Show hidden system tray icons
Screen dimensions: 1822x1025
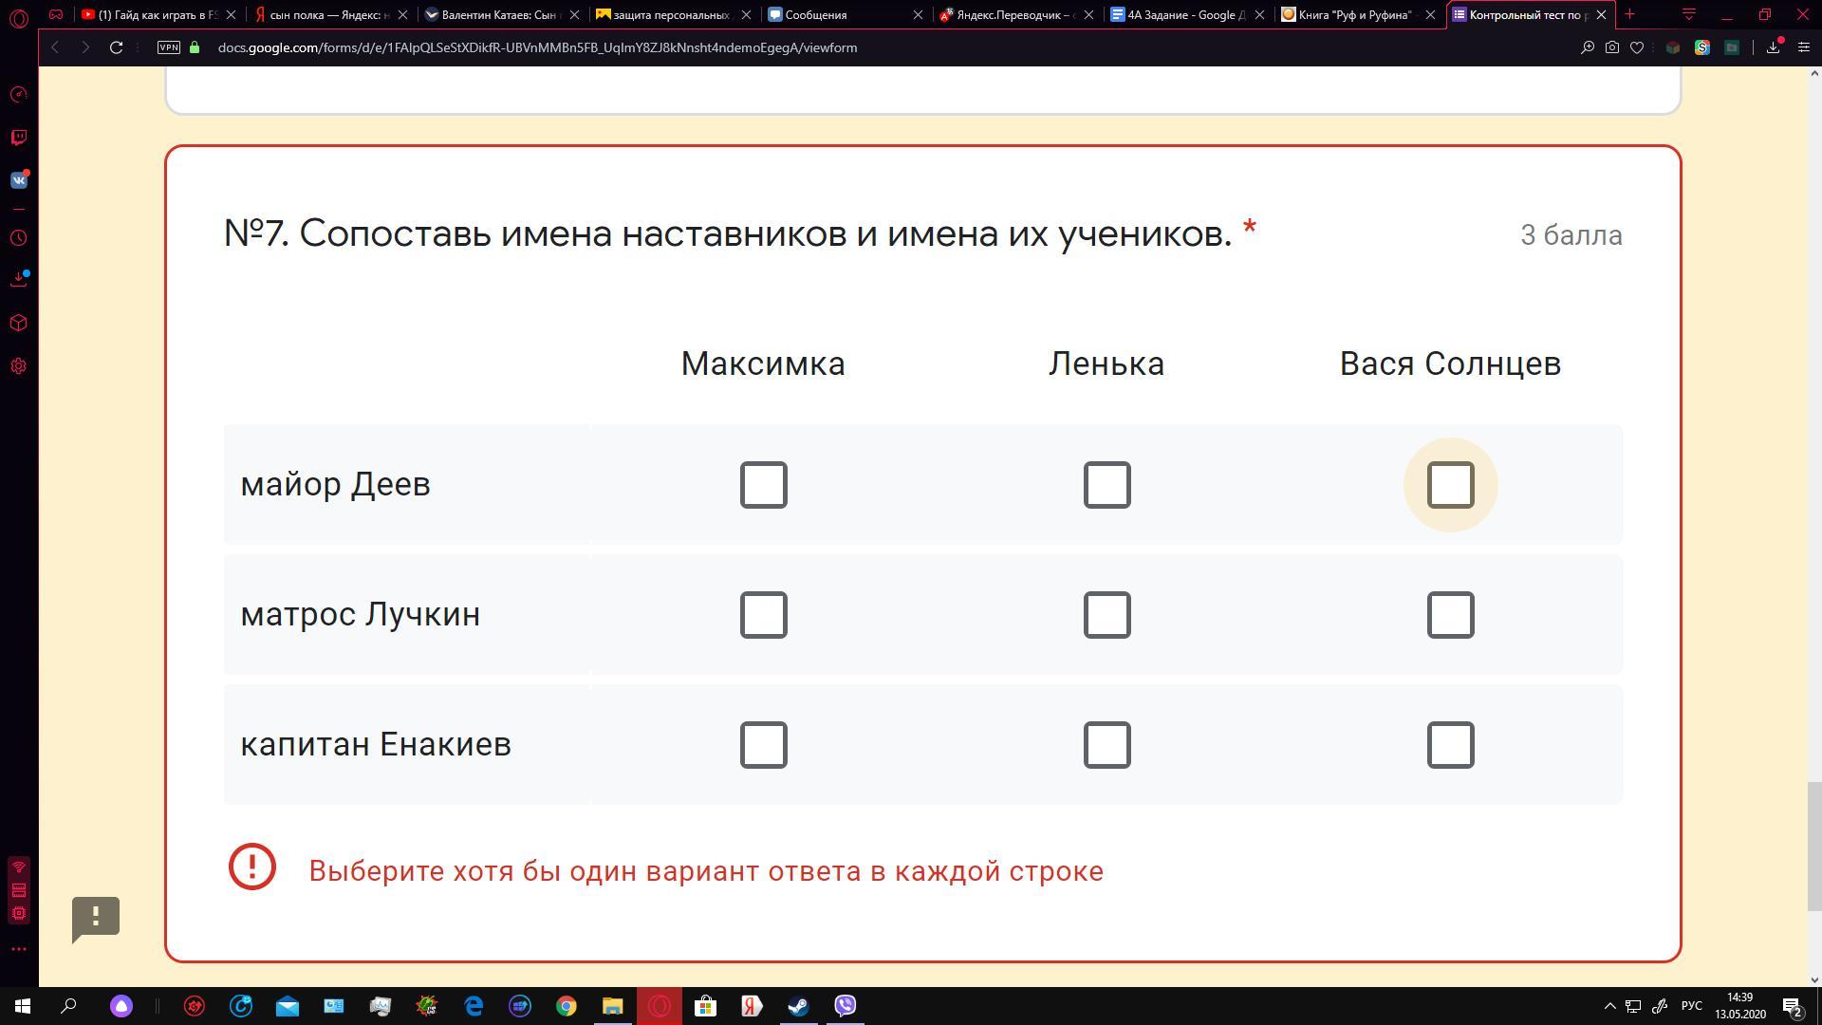1609,1006
